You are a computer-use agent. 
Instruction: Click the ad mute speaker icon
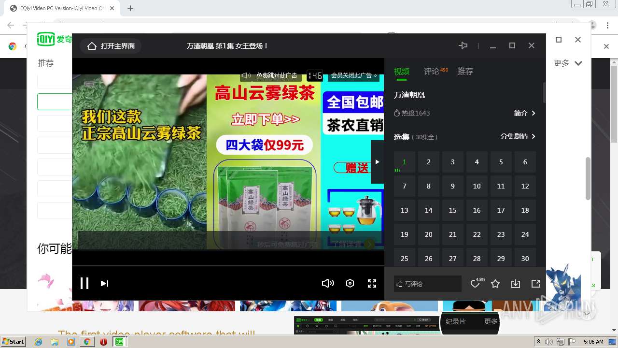[x=246, y=75]
